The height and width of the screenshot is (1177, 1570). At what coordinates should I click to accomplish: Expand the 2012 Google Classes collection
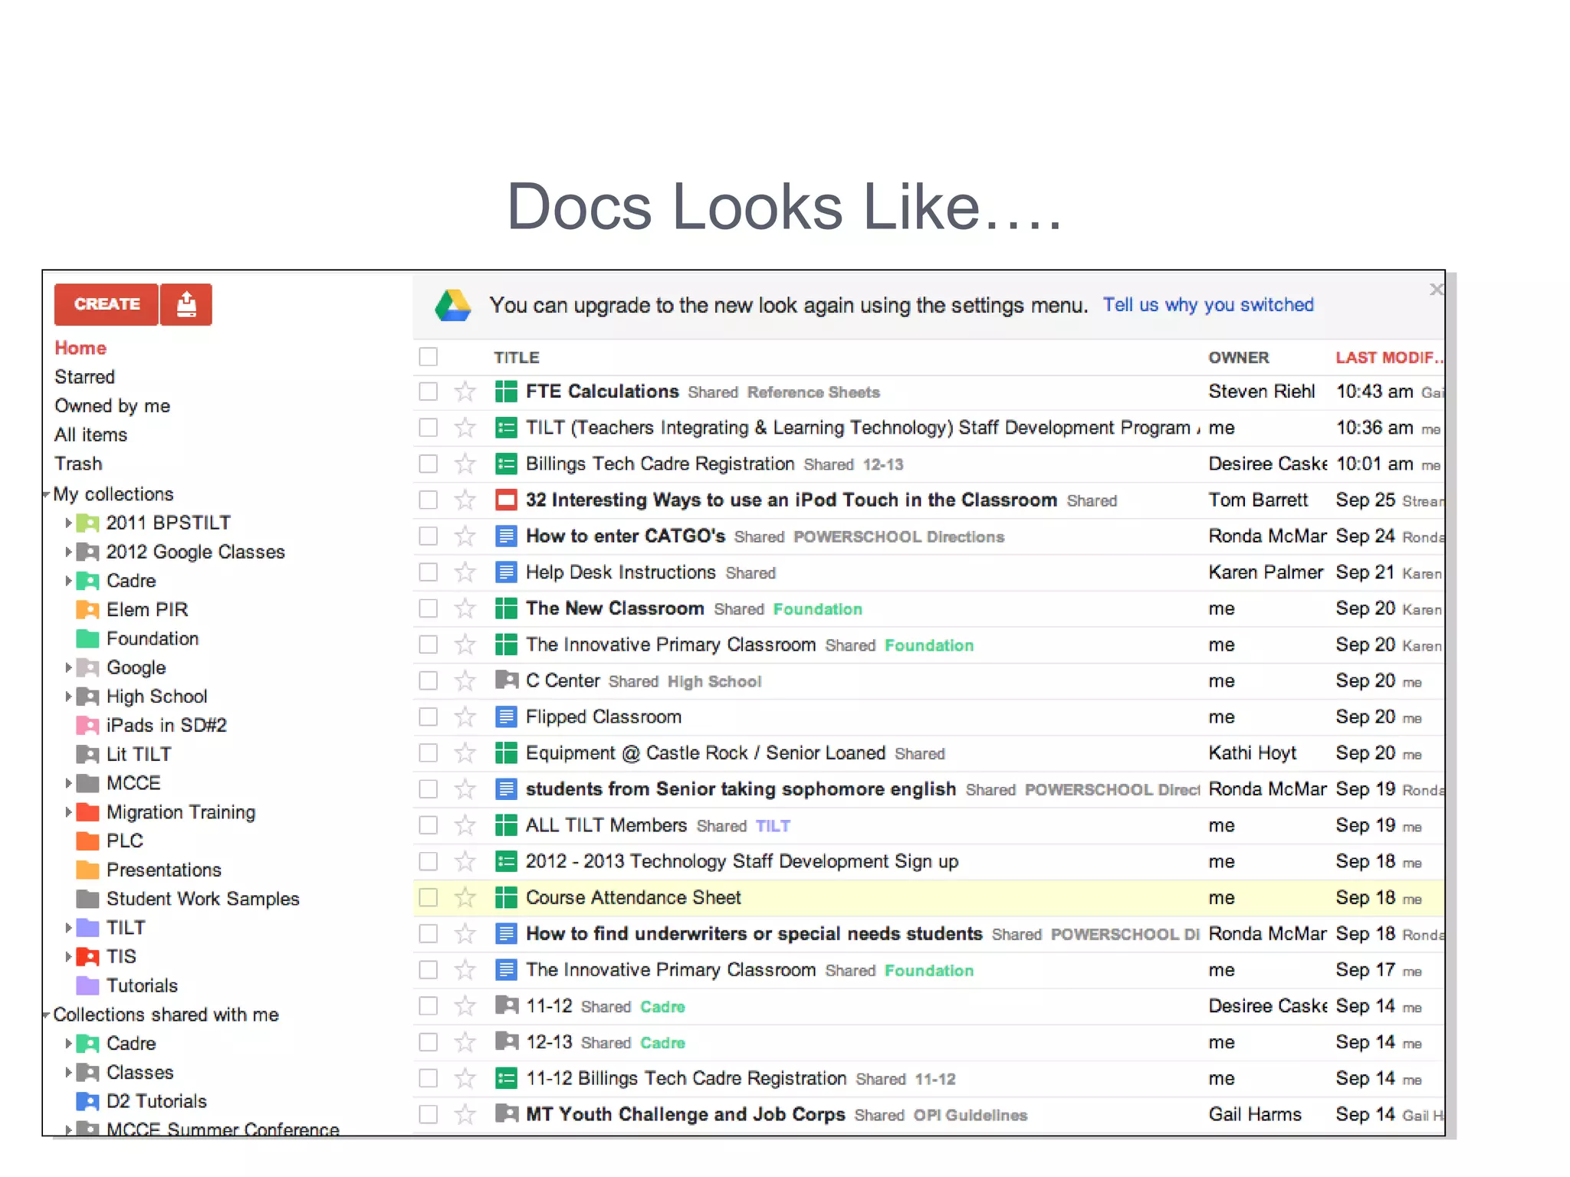coord(68,552)
